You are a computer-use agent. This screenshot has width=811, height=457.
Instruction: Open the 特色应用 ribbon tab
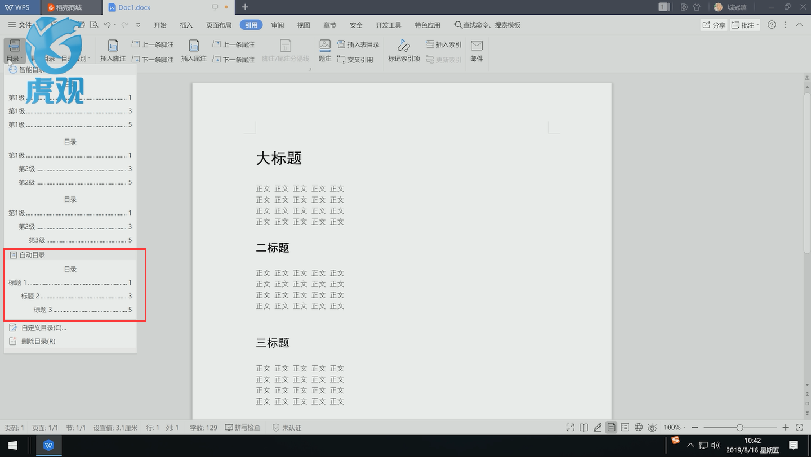click(x=427, y=25)
